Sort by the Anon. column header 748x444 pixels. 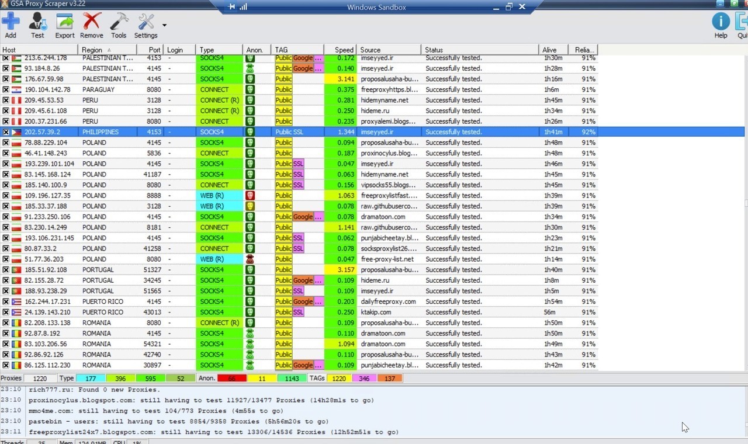click(x=257, y=50)
